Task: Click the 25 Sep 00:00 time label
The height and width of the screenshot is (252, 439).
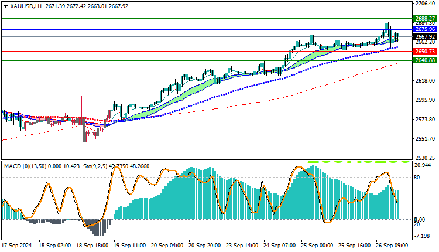Action: click(x=317, y=246)
